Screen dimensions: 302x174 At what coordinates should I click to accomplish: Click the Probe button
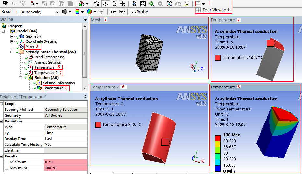click(139, 12)
